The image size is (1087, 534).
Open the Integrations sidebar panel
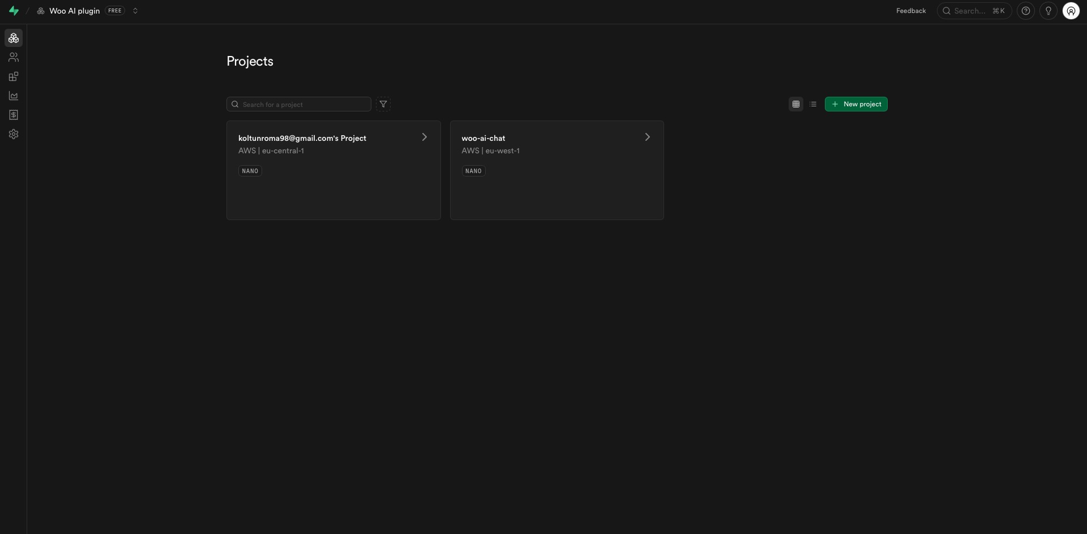(x=13, y=76)
